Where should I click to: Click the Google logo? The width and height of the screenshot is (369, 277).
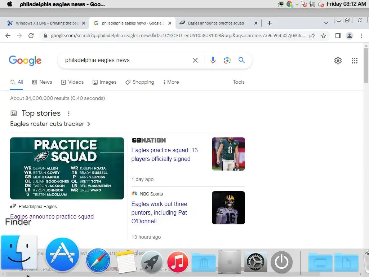click(x=25, y=61)
